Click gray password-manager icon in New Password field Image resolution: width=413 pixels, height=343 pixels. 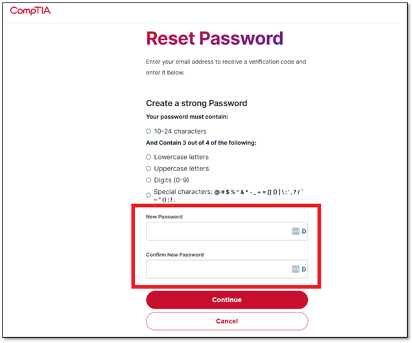coord(296,231)
